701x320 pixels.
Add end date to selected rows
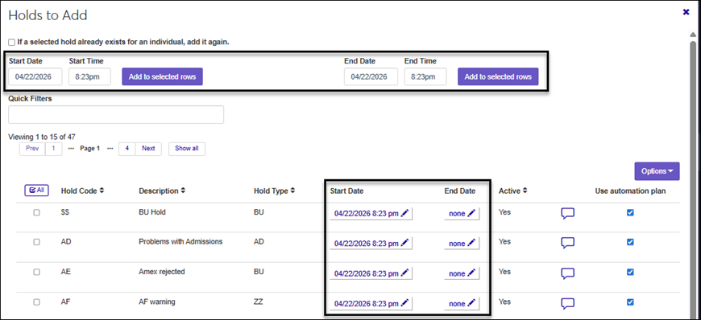[x=498, y=76]
